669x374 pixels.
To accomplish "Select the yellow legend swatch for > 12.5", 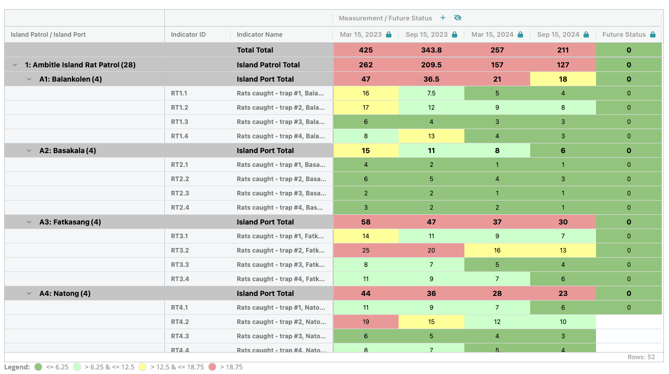I will (x=143, y=367).
